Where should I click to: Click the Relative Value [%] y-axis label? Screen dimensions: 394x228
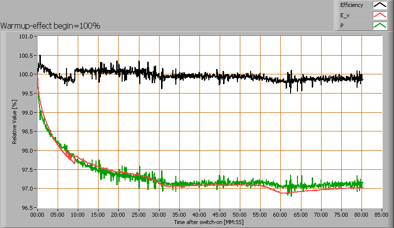pyautogui.click(x=15, y=122)
